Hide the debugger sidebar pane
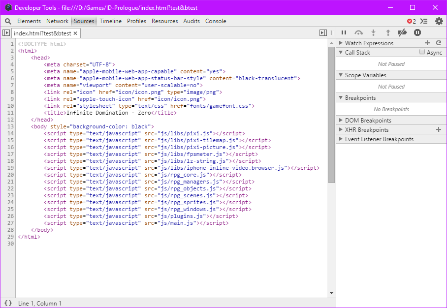Screen dimensions: 447x308 click(x=323, y=33)
